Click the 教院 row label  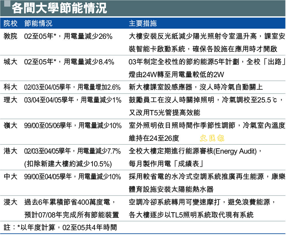pos(11,36)
